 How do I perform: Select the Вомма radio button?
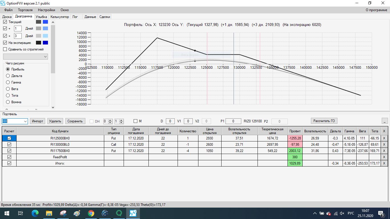tap(8, 102)
